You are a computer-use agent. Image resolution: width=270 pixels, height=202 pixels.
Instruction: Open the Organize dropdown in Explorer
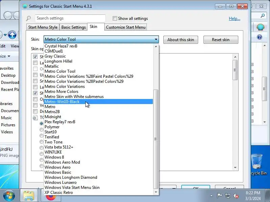pyautogui.click(x=5, y=56)
